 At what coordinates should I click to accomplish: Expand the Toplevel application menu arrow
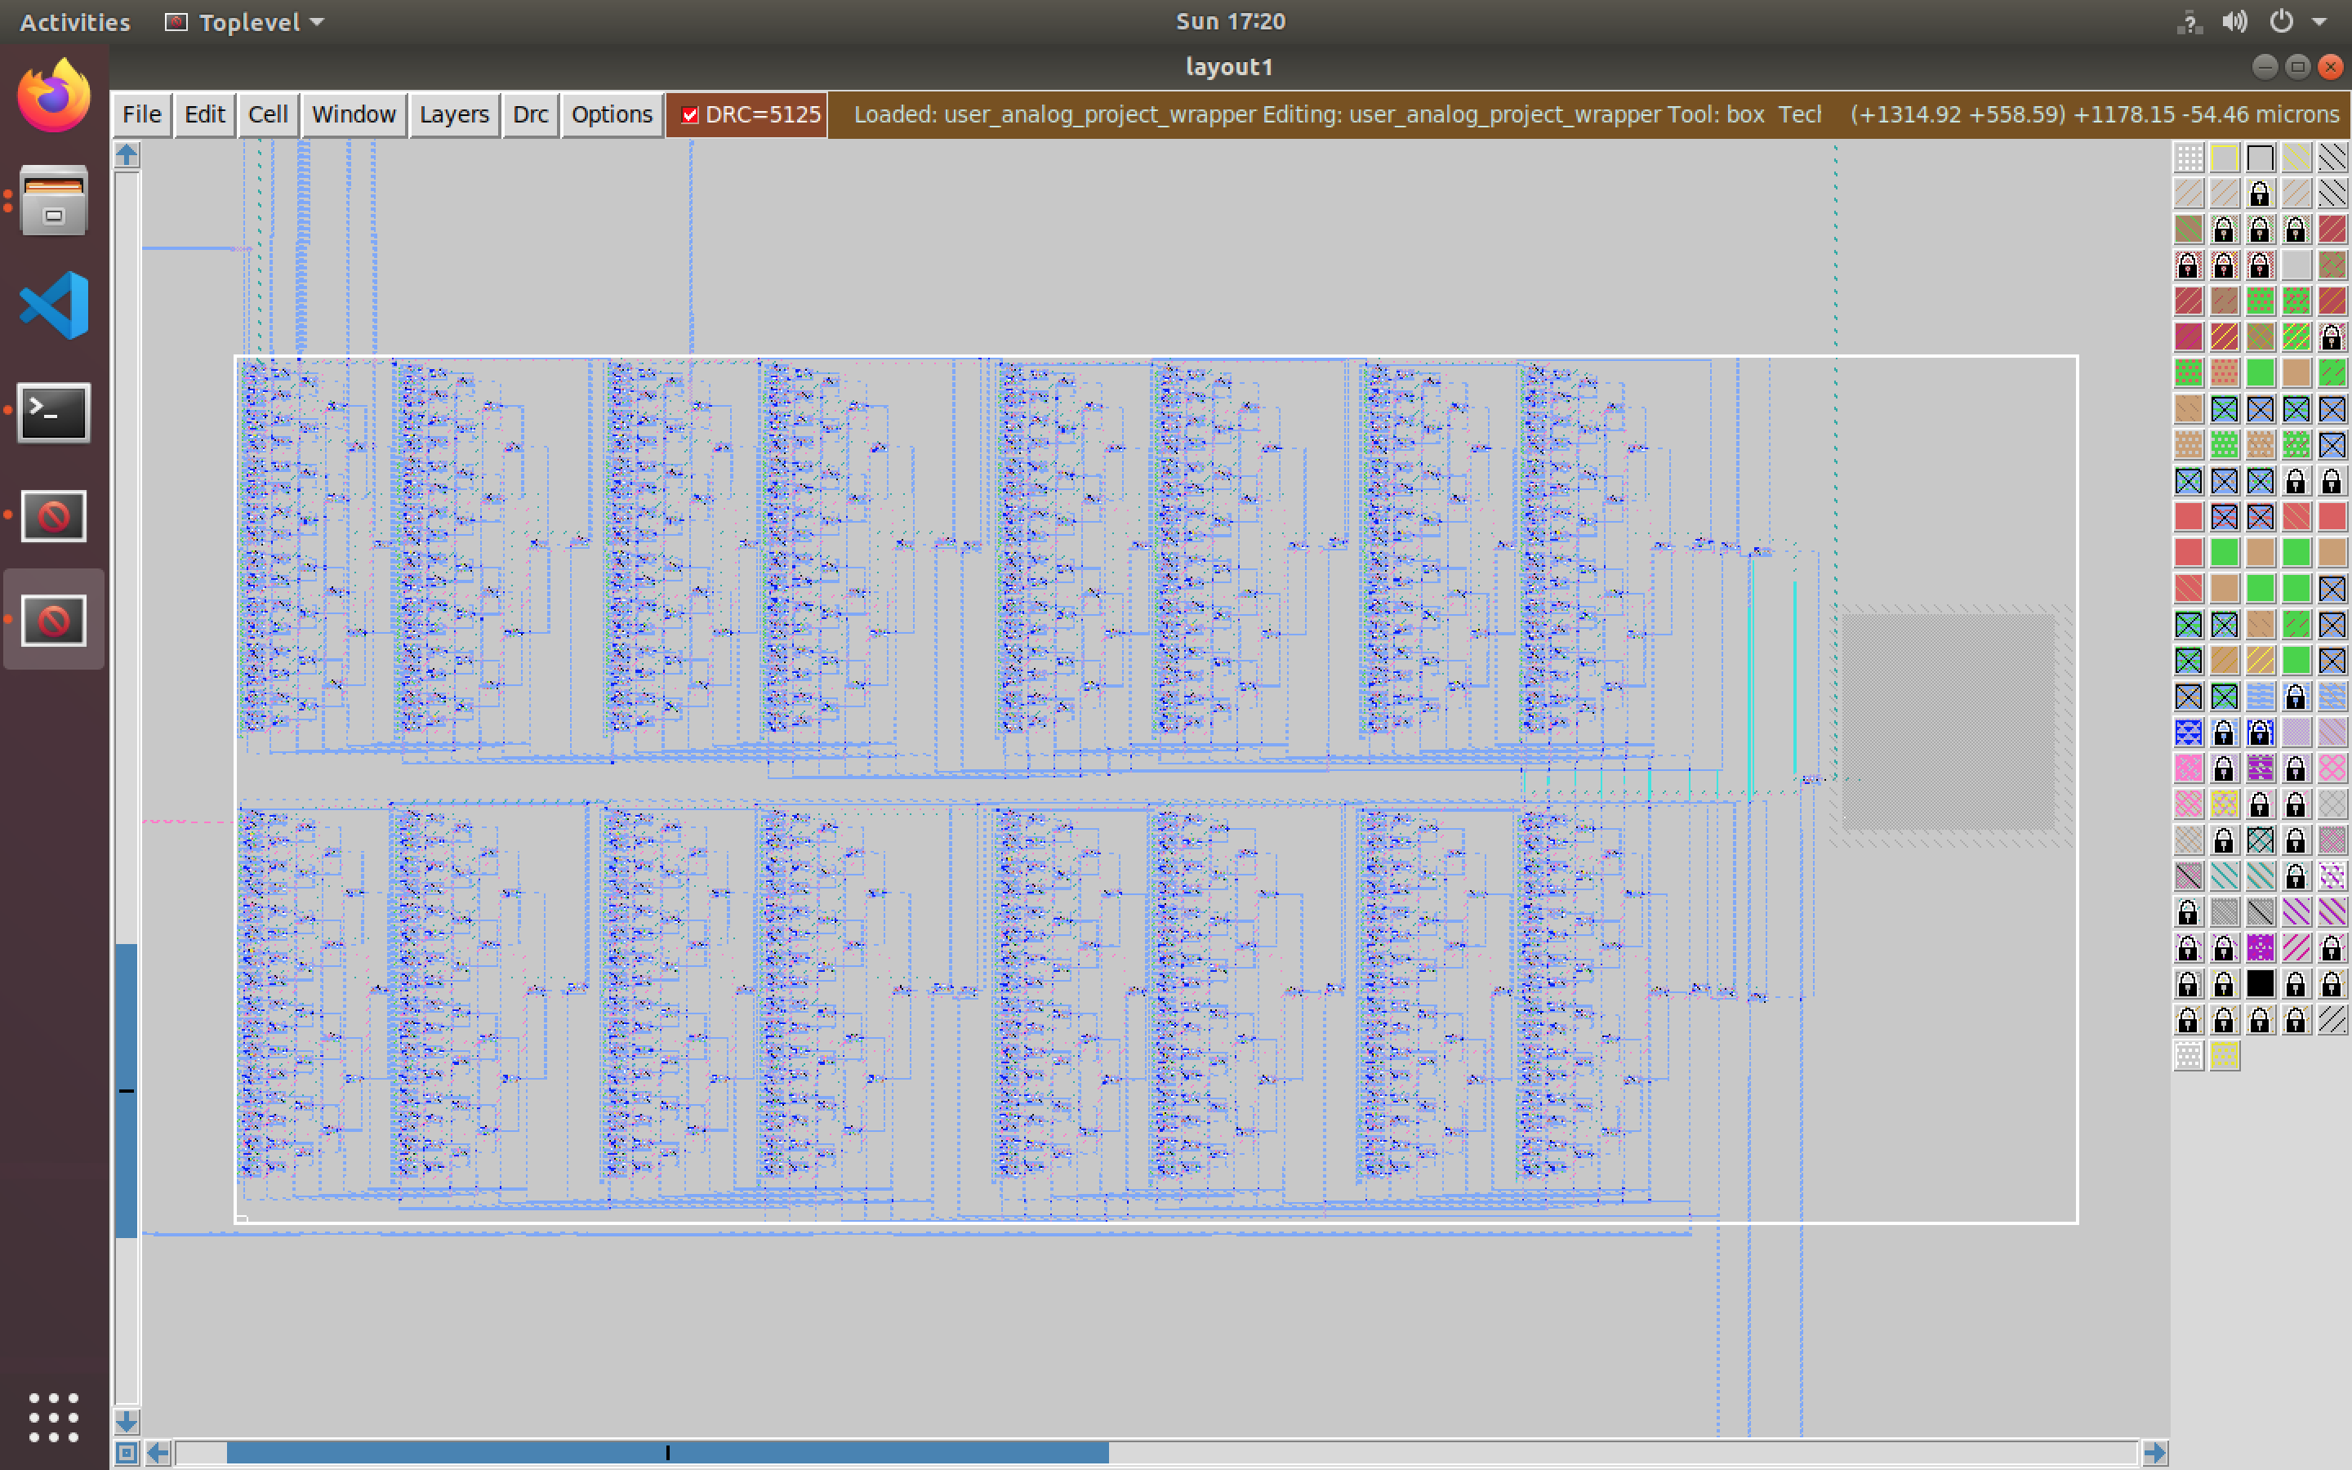(x=317, y=21)
